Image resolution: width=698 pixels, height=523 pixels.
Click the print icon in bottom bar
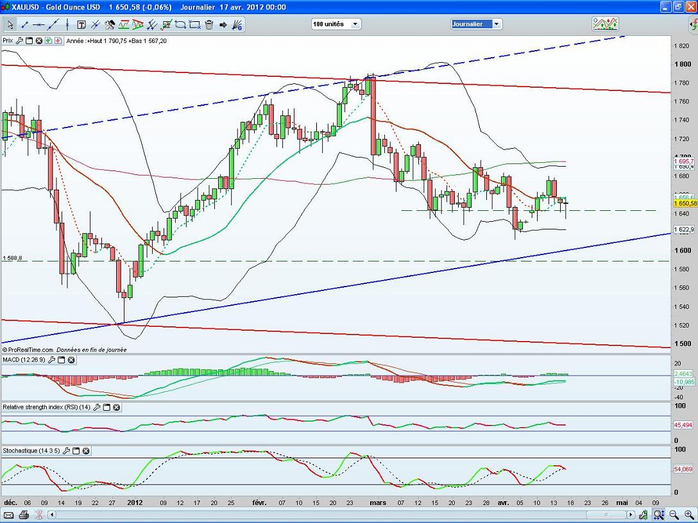coord(24,515)
